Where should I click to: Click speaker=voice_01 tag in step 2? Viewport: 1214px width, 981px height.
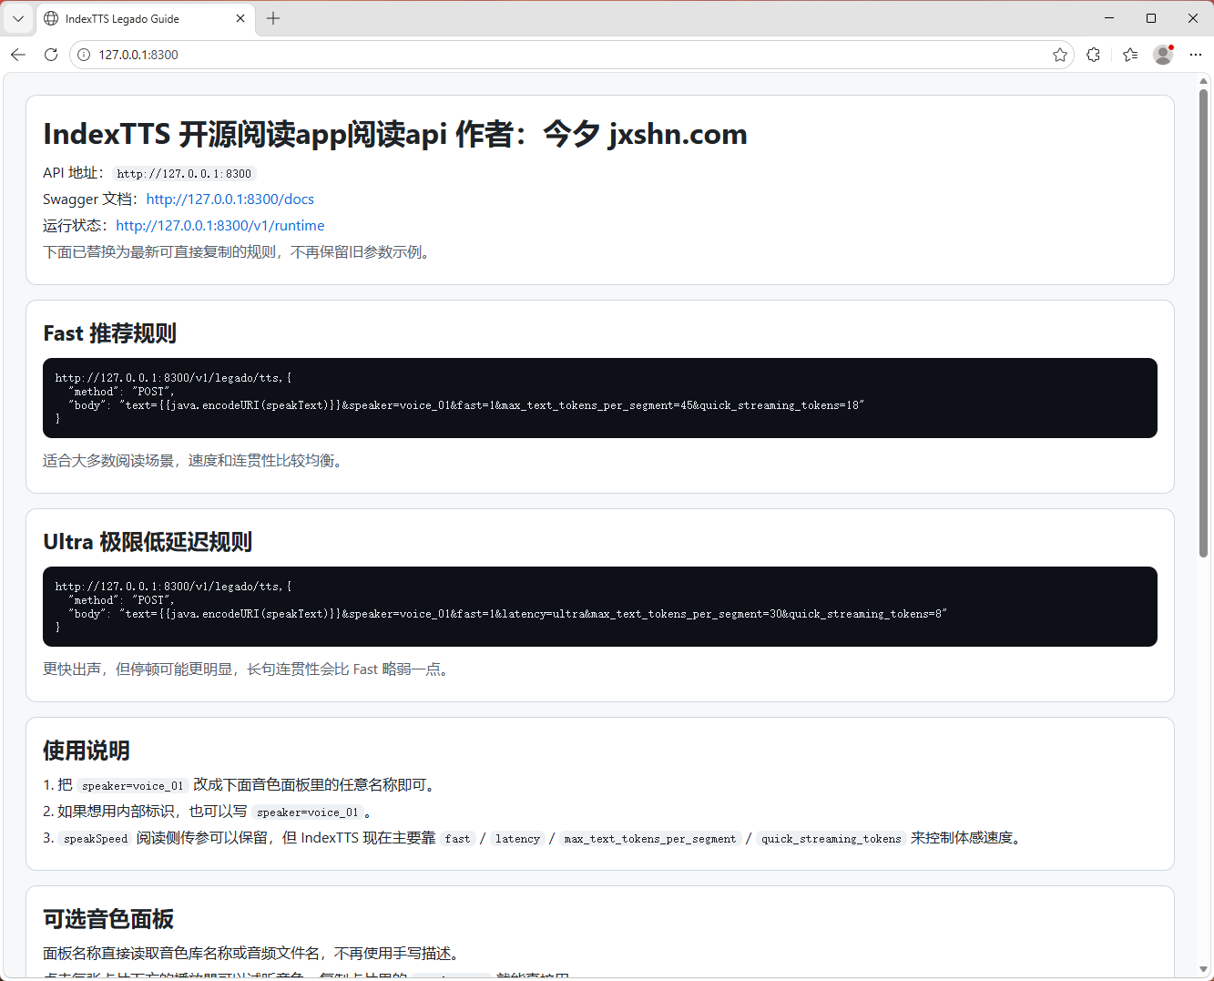[x=308, y=812]
